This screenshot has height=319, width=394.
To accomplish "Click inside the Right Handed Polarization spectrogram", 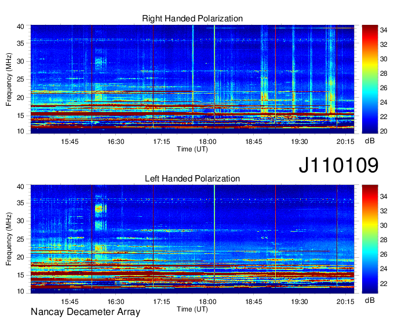I will tap(192, 79).
